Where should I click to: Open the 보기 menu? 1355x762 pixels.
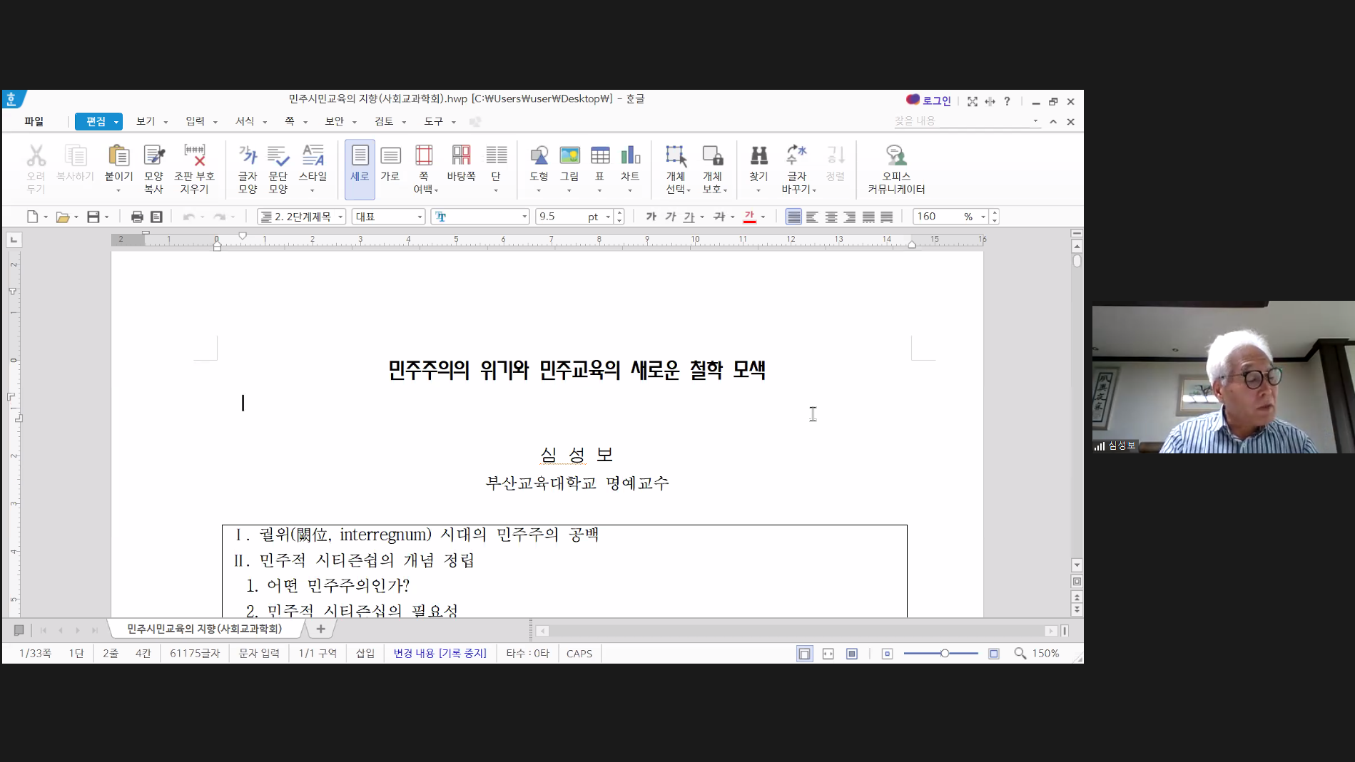(x=146, y=121)
